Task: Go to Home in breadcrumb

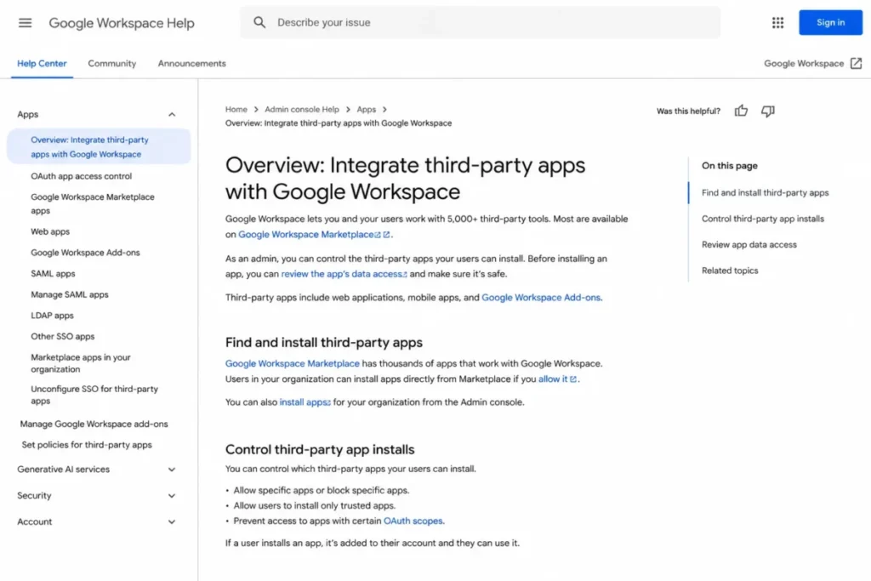Action: click(x=236, y=110)
